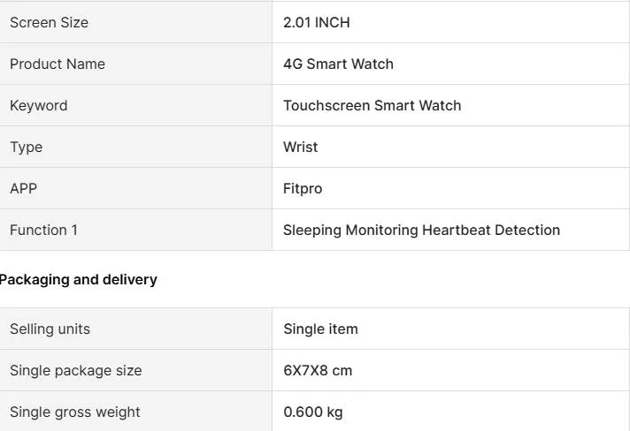Click the 0.600 kg value
The image size is (630, 431).
(x=312, y=412)
